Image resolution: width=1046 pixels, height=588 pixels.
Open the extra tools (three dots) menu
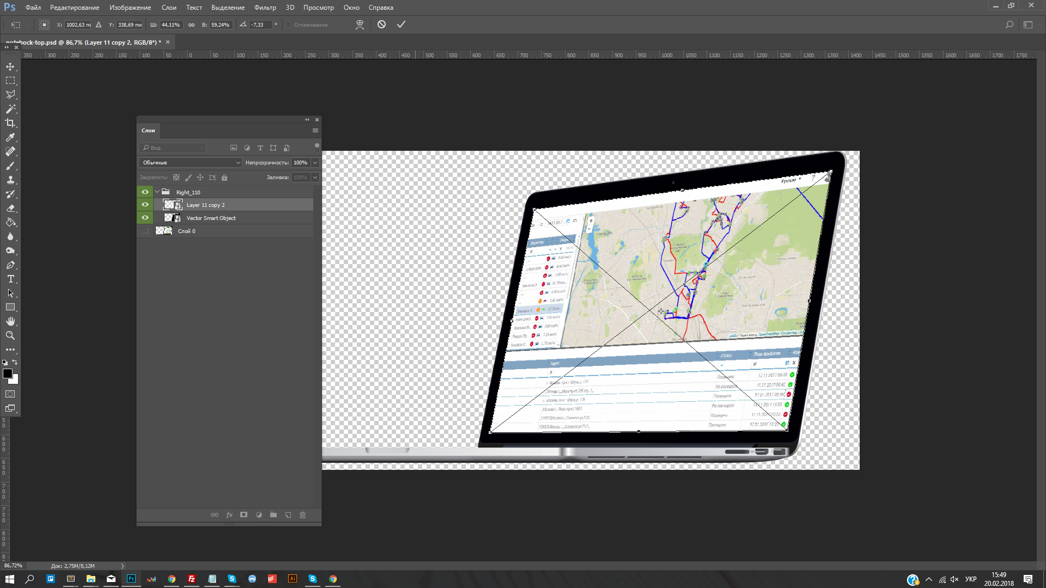tap(10, 350)
